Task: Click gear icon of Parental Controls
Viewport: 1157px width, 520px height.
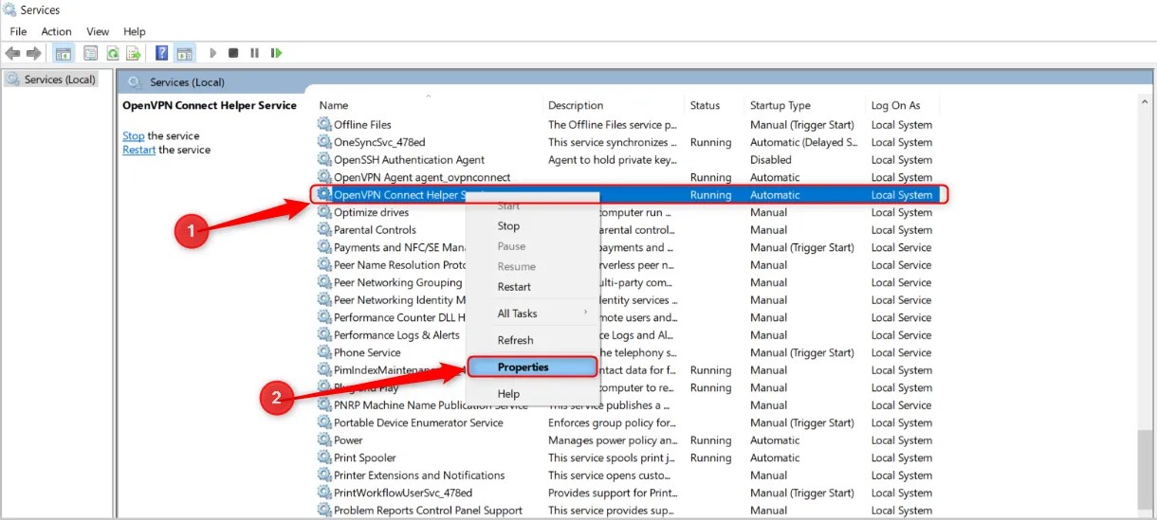Action: (x=324, y=229)
